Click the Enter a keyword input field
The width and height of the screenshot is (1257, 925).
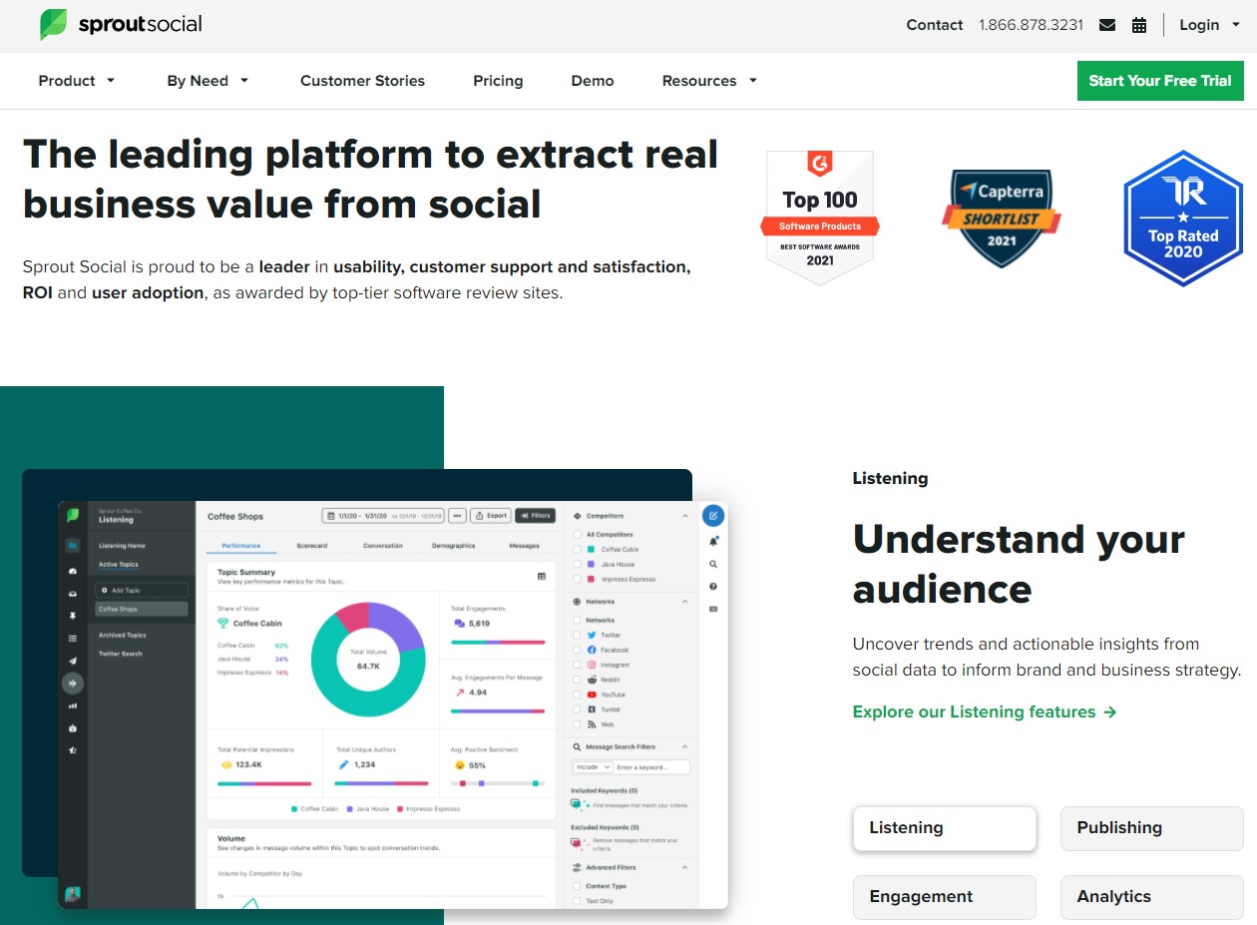coord(652,767)
